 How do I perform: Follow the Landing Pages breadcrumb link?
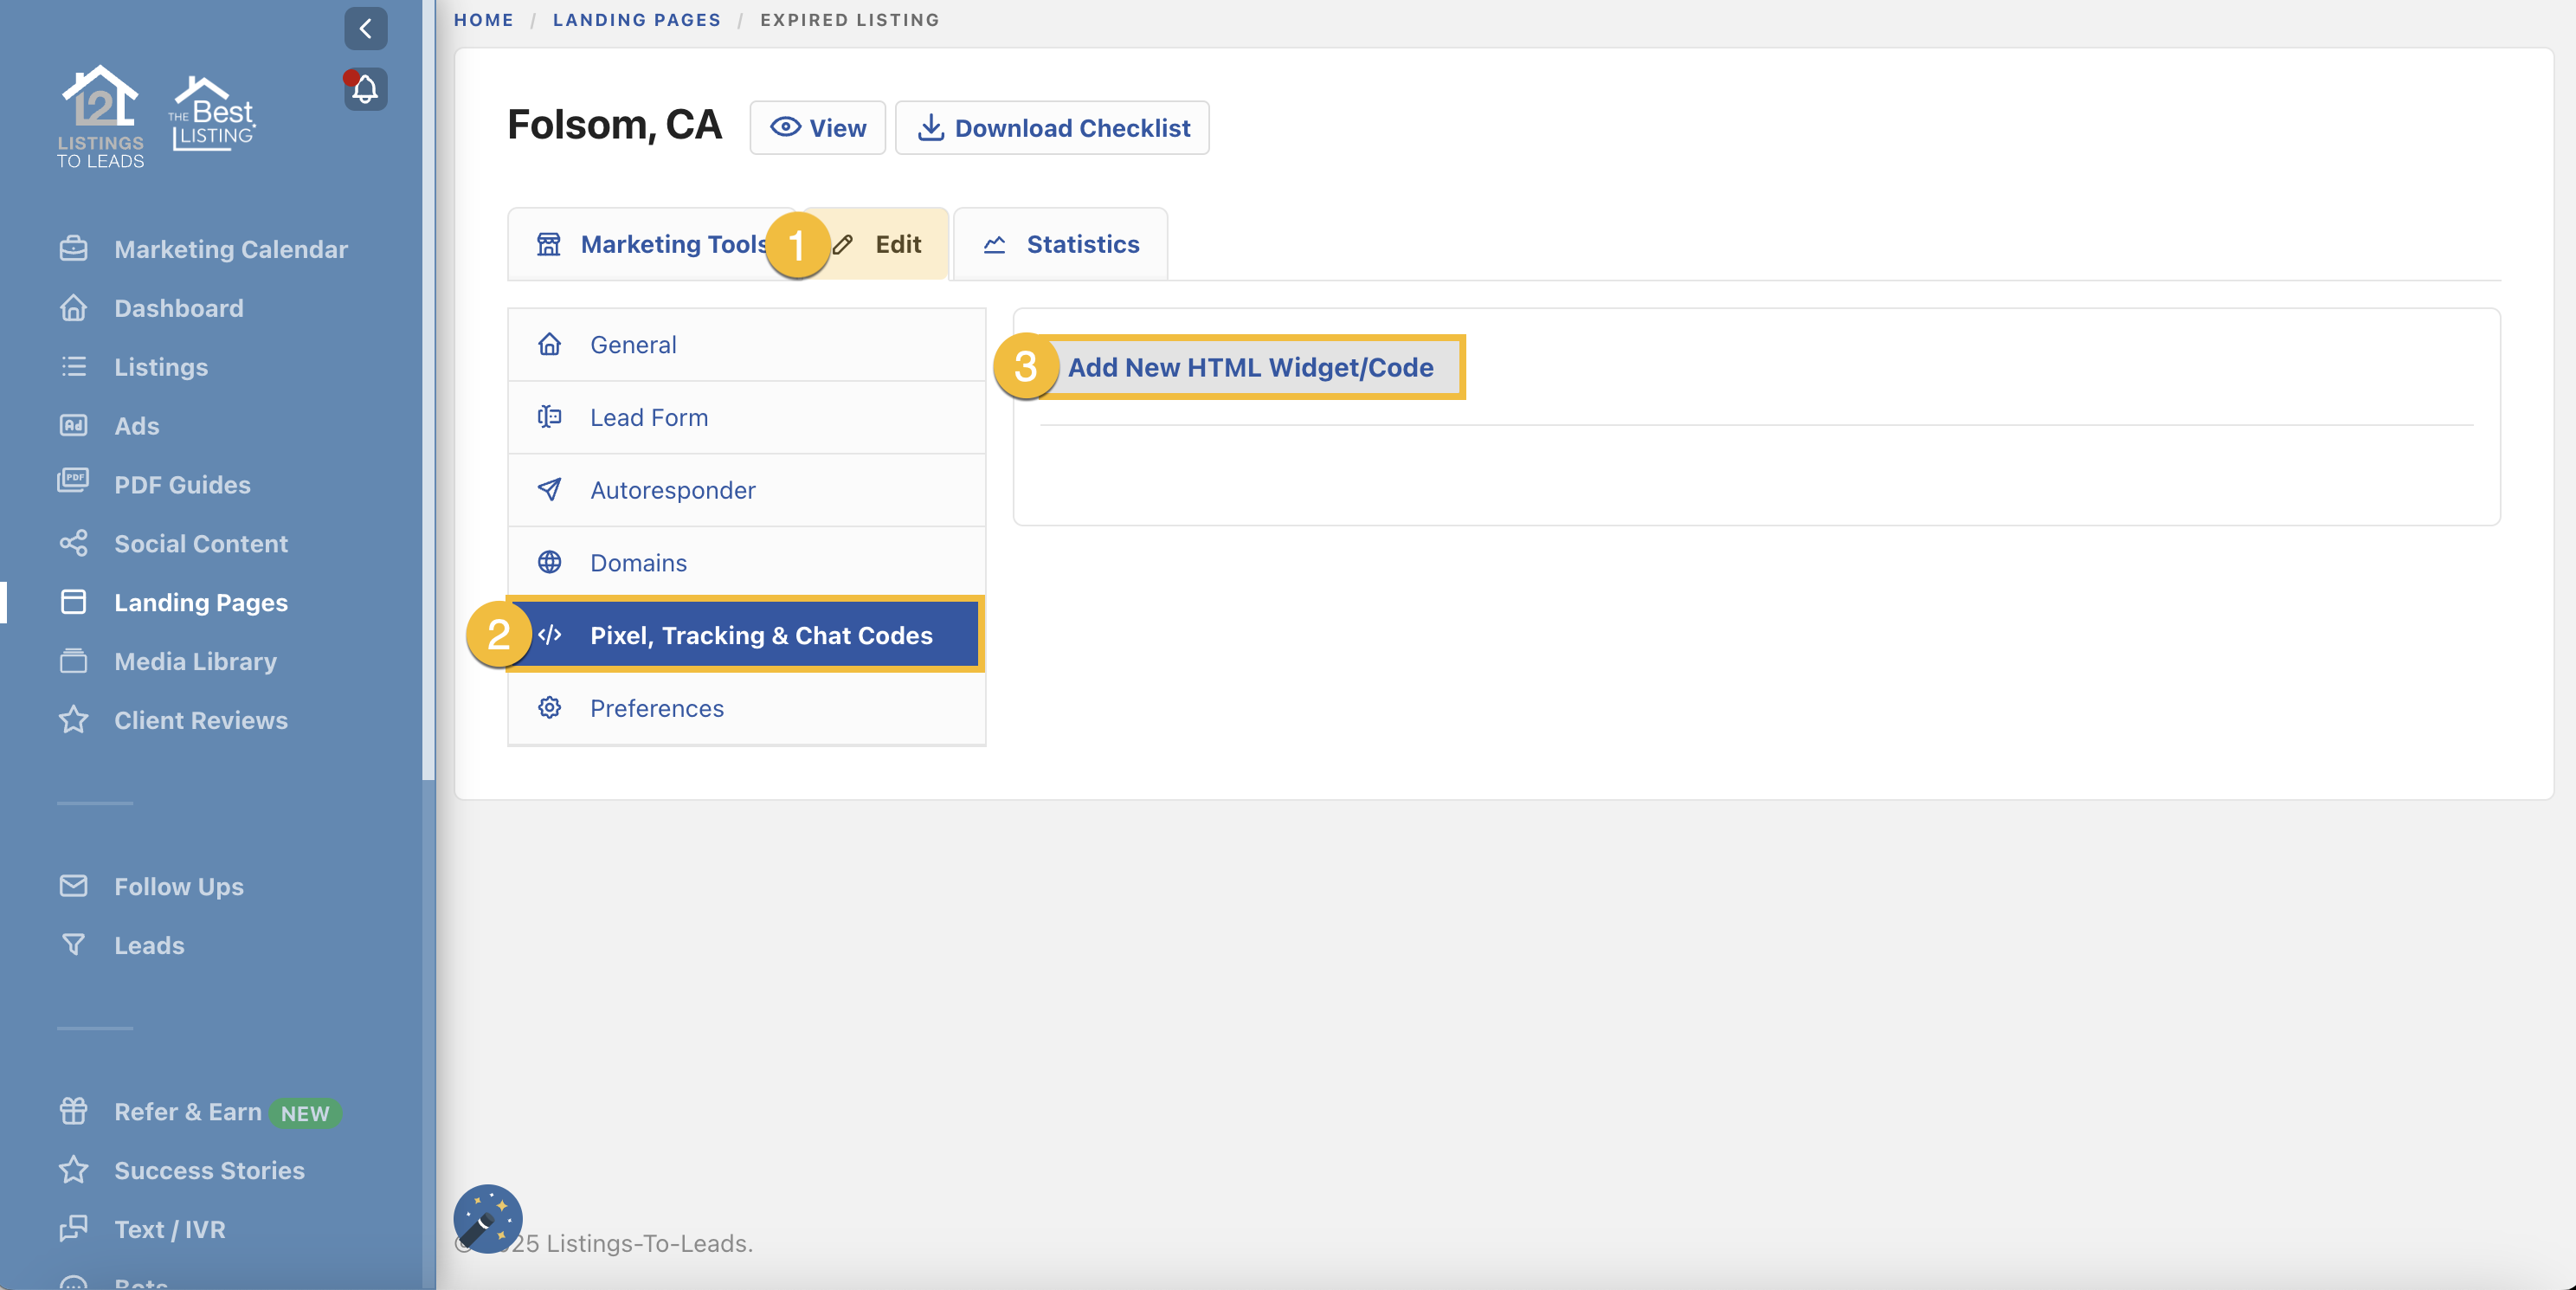[636, 20]
